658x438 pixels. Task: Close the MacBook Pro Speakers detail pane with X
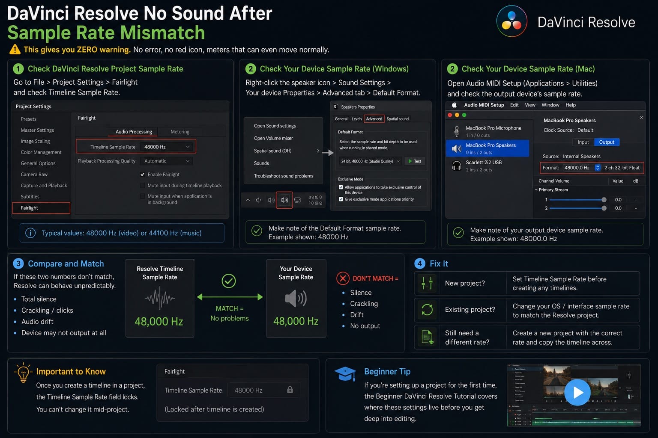(x=641, y=118)
